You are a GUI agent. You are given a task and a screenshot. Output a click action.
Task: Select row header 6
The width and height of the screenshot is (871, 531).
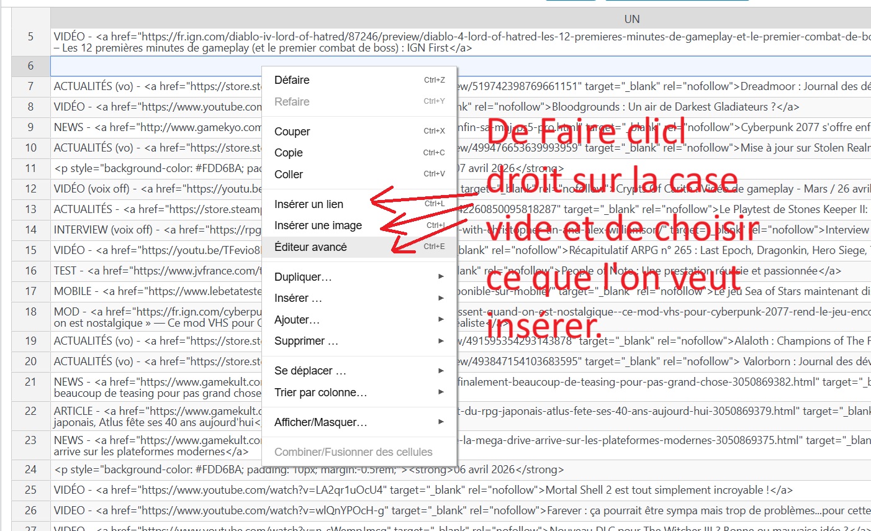pyautogui.click(x=31, y=66)
